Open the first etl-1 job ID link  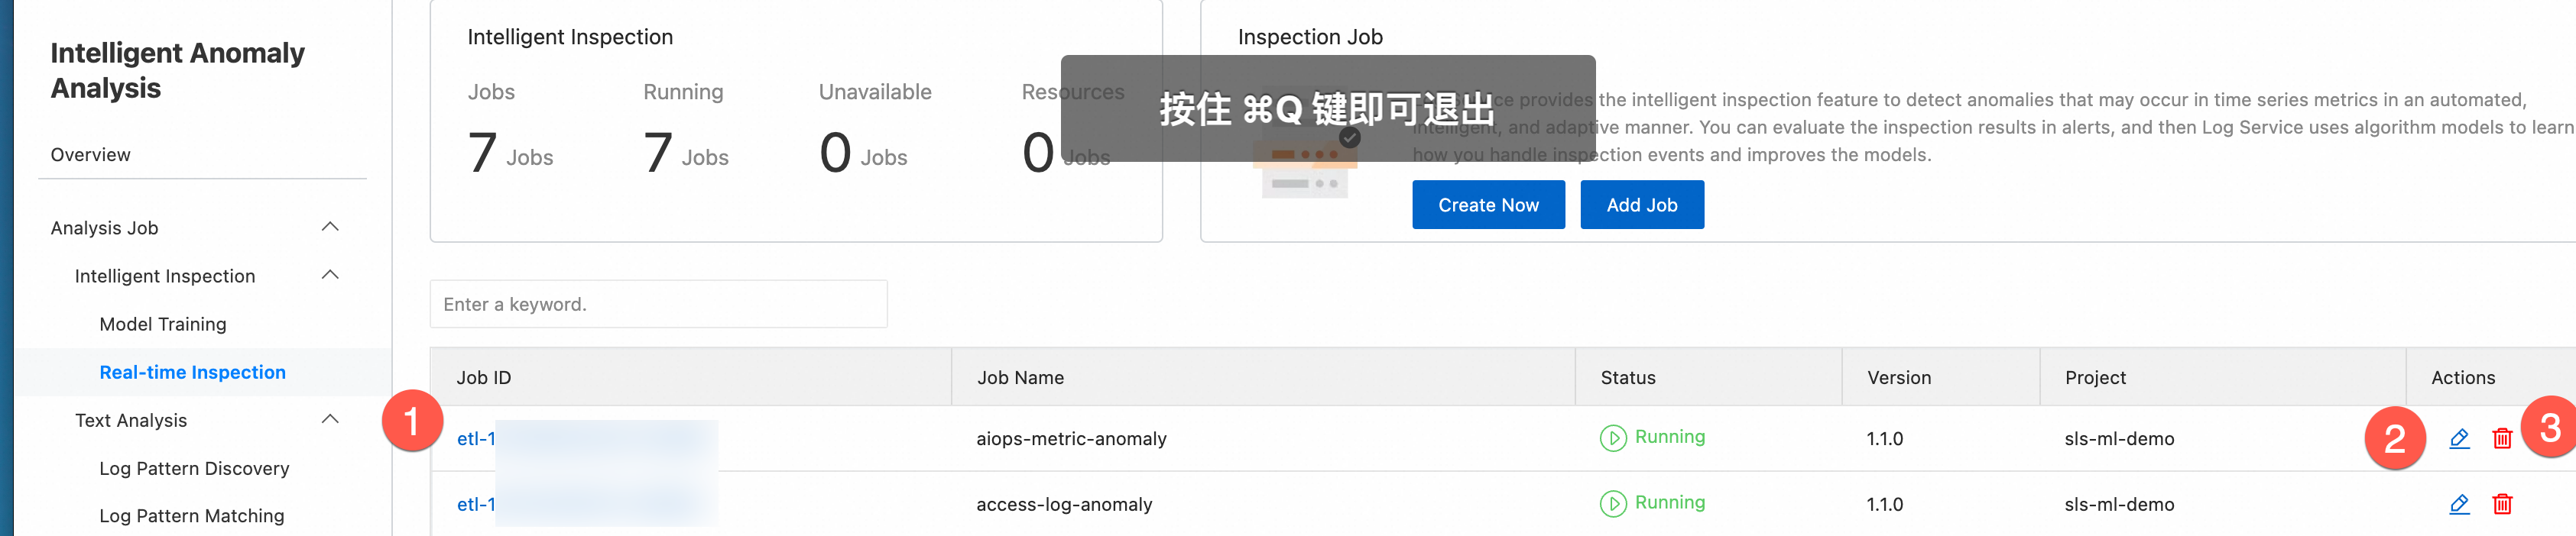[476, 438]
